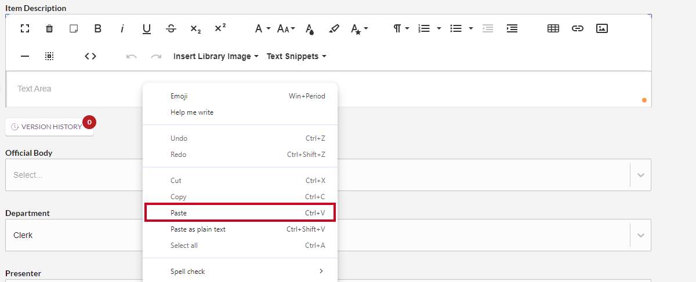Open the Version History button
Image resolution: width=696 pixels, height=282 pixels.
49,127
